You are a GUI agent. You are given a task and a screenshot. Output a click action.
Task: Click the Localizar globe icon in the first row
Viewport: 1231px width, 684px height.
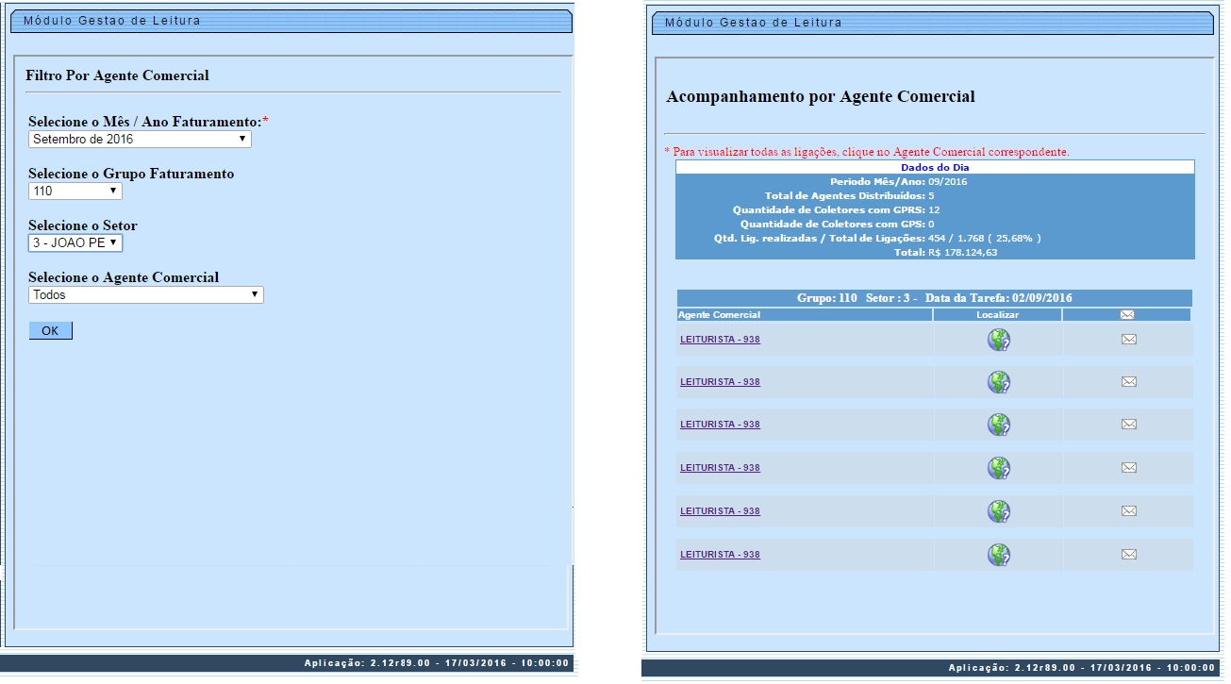(999, 339)
